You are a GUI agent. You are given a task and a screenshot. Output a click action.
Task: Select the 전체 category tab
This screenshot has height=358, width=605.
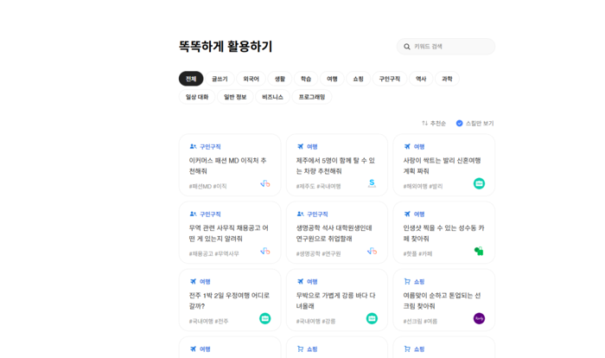(x=191, y=79)
